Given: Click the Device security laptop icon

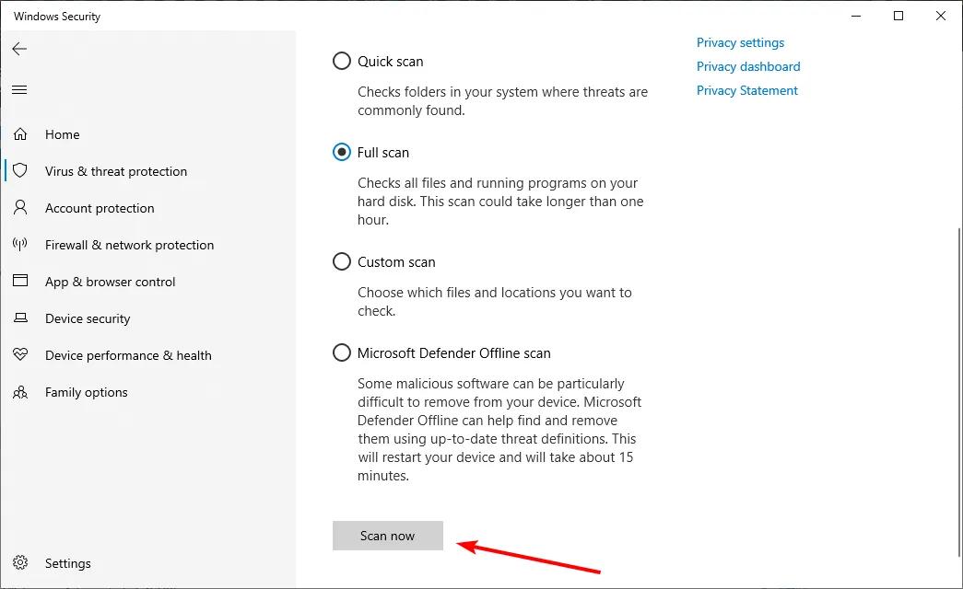Looking at the screenshot, I should 20,318.
